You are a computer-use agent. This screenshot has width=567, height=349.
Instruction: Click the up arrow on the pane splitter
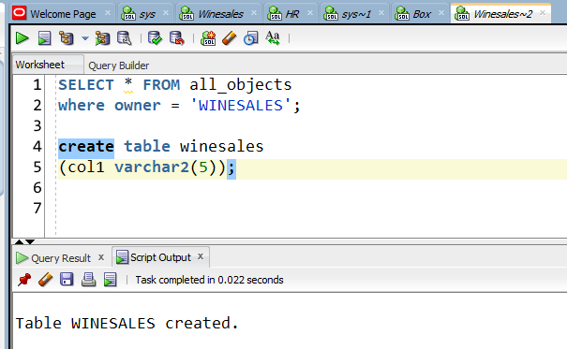click(x=20, y=241)
